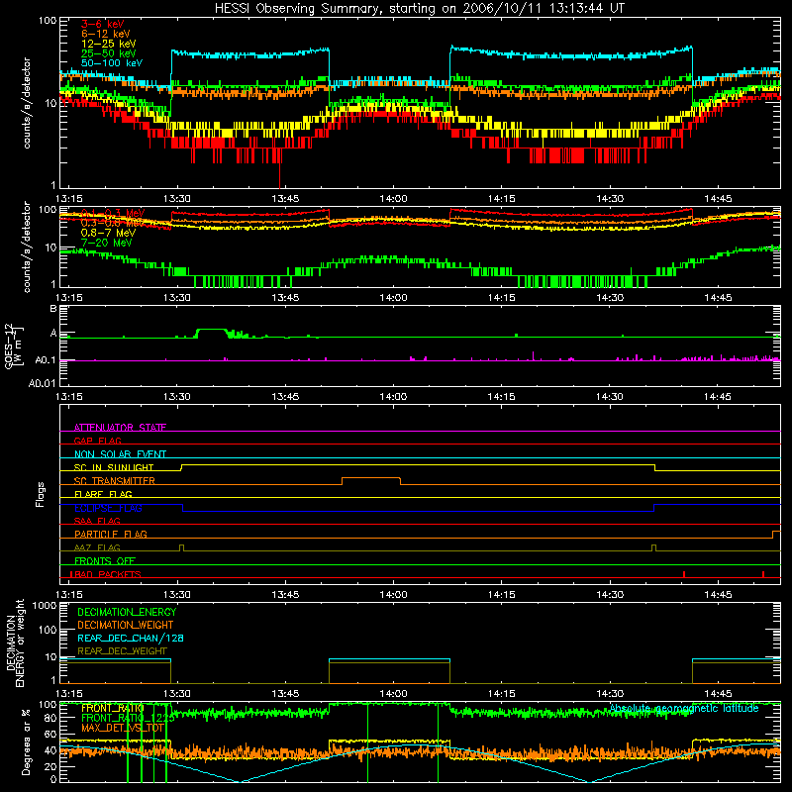Click the 'B' tick label on GOES axis
The image size is (792, 792).
pyautogui.click(x=53, y=308)
